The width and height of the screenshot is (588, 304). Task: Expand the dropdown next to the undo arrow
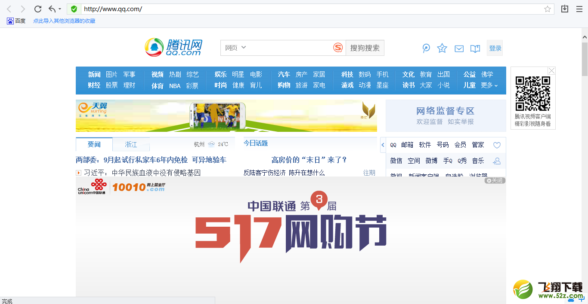60,9
